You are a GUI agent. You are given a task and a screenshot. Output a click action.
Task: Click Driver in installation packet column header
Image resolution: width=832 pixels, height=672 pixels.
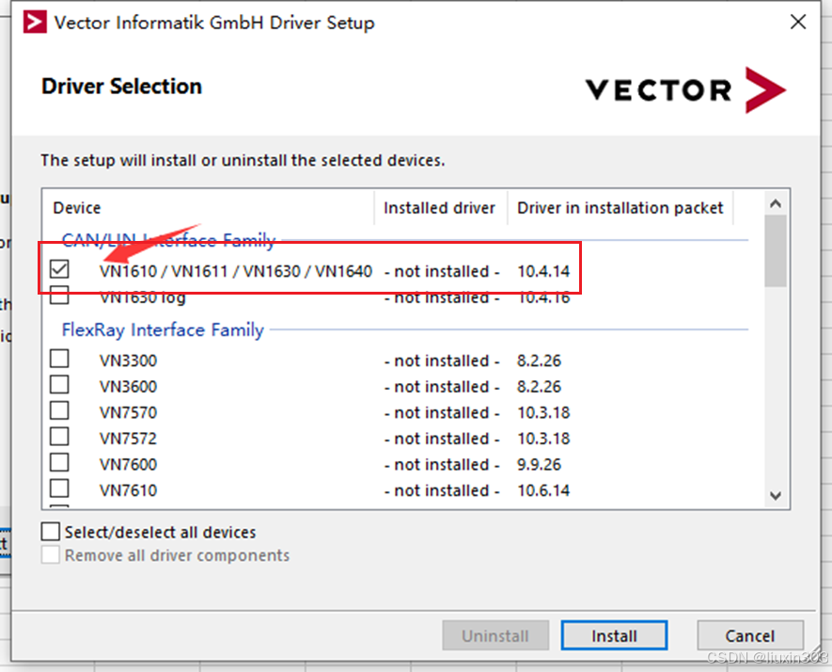[x=620, y=208]
